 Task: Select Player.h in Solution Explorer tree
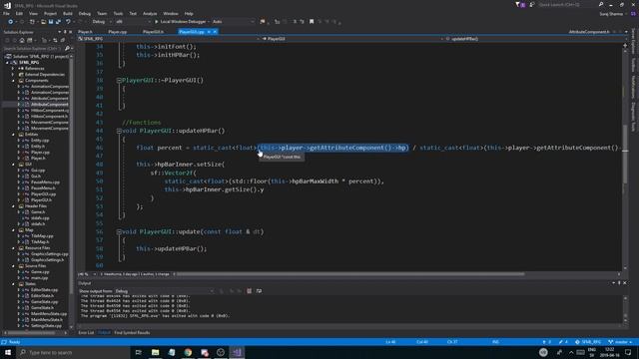pyautogui.click(x=38, y=159)
